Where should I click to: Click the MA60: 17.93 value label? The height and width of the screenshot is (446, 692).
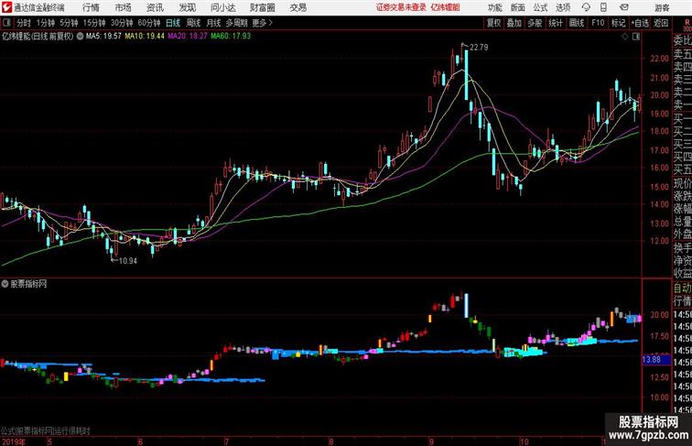[x=231, y=37]
